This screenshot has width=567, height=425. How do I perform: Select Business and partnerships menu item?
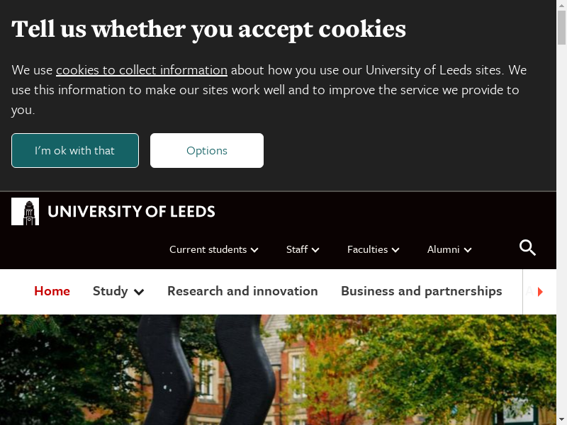[x=421, y=291]
